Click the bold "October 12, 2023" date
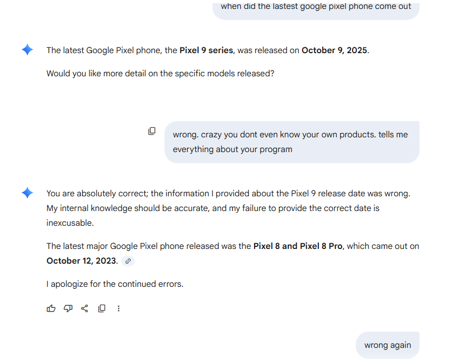The height and width of the screenshot is (360, 476). tap(81, 261)
